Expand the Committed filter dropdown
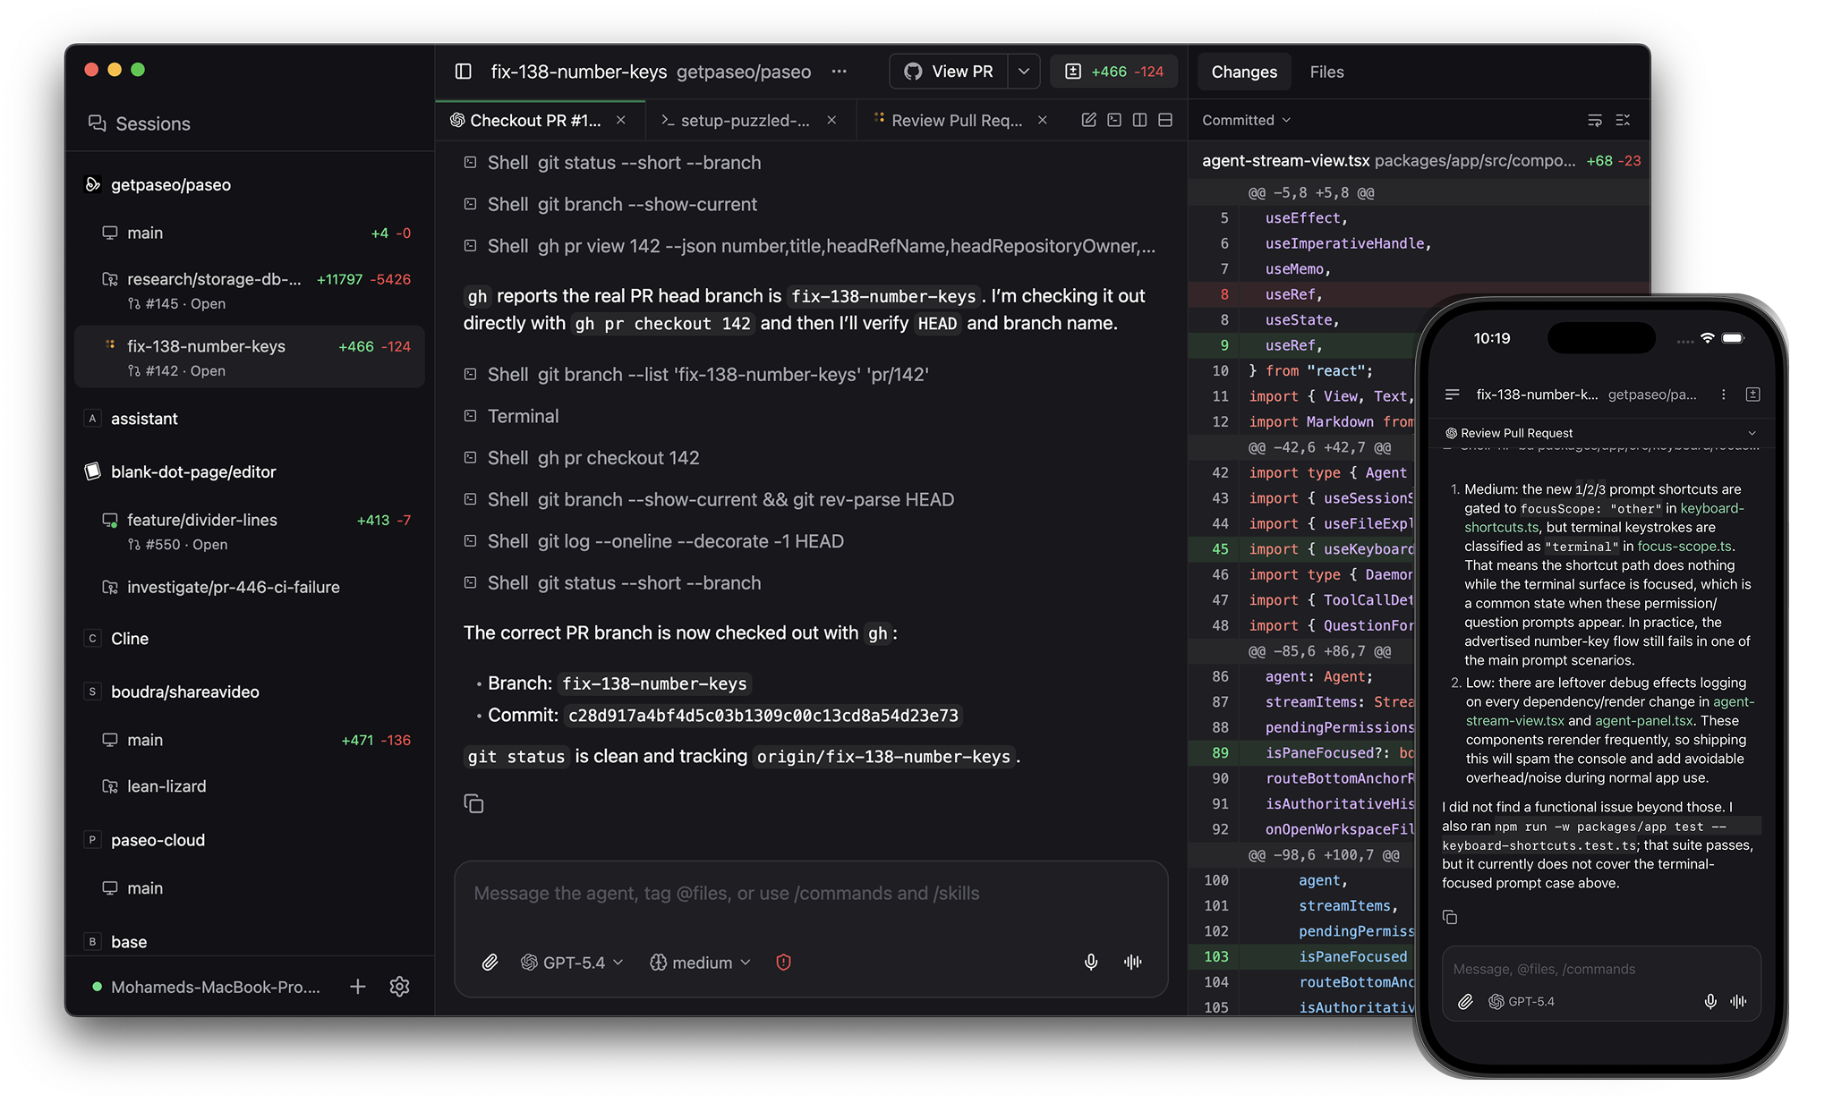The height and width of the screenshot is (1103, 1833). 1246,120
